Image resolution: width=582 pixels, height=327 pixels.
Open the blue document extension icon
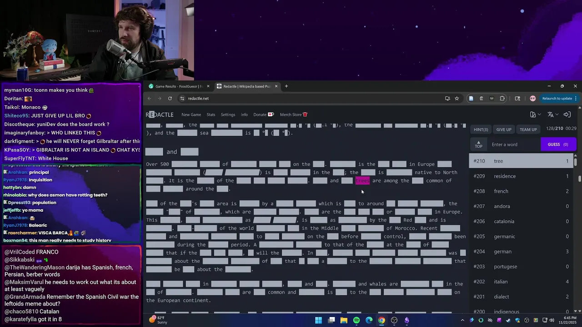click(x=471, y=99)
